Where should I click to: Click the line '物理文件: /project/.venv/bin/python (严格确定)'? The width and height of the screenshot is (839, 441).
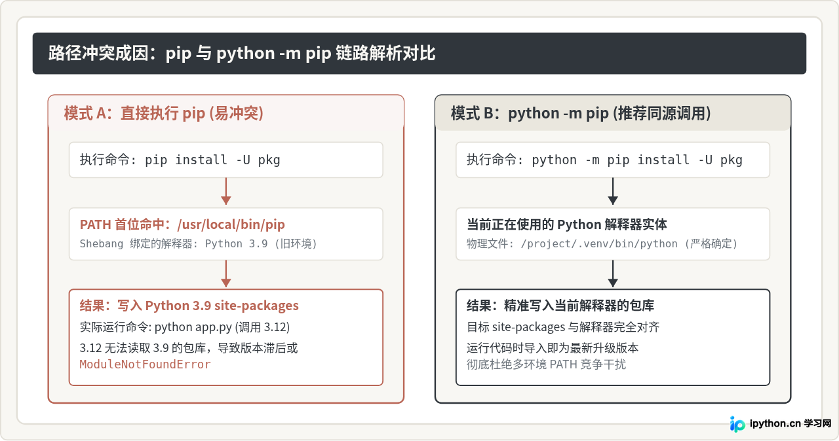[602, 244]
